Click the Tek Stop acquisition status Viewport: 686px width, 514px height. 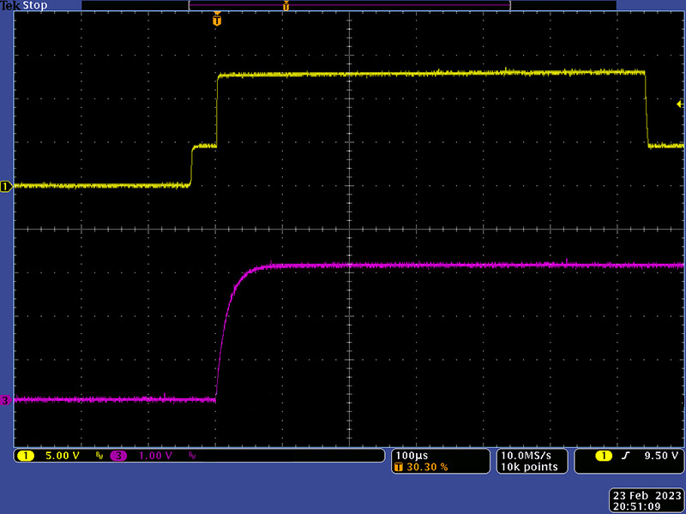point(25,6)
